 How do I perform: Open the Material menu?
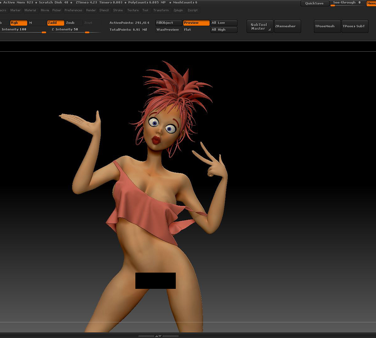(x=30, y=10)
